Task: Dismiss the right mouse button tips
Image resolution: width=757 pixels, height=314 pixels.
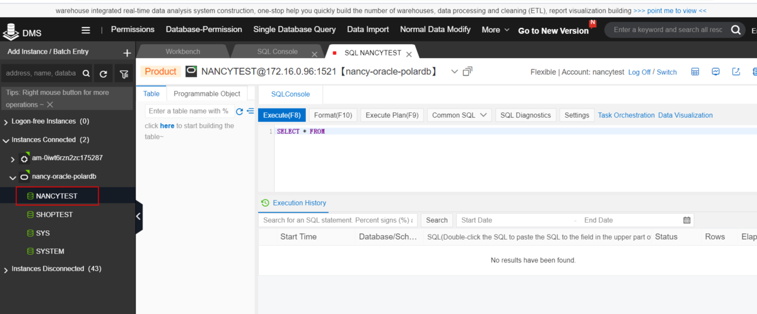Action: [50, 105]
